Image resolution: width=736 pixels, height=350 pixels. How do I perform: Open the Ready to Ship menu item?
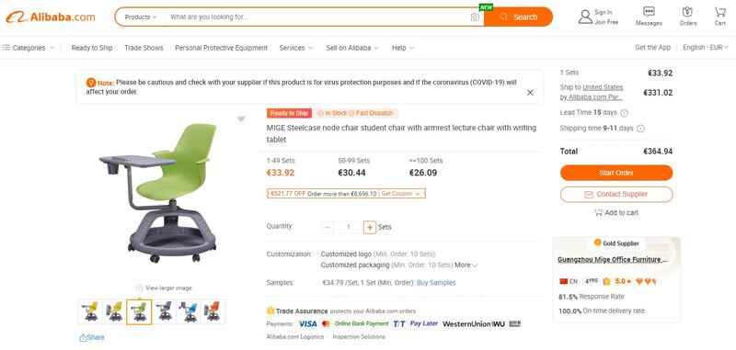tap(92, 48)
